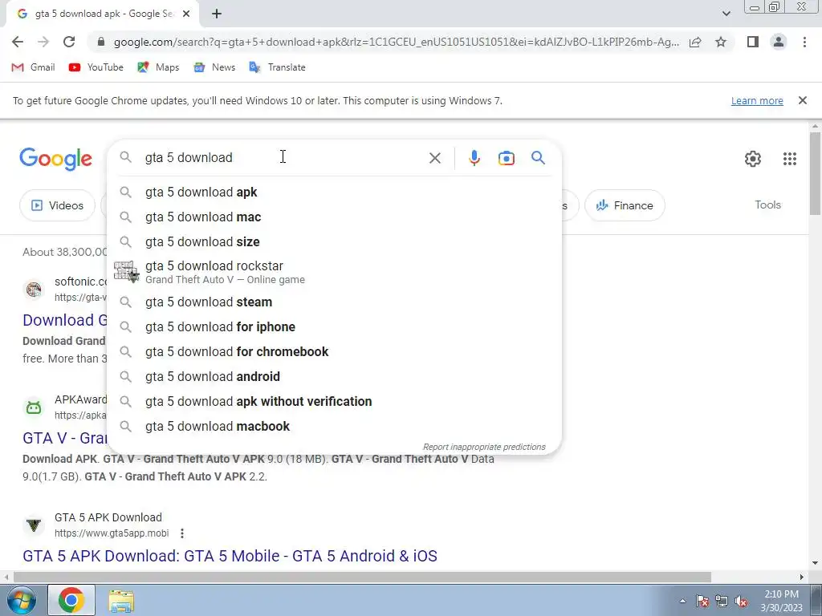The image size is (822, 616).
Task: Clear the search box text
Action: pyautogui.click(x=434, y=158)
